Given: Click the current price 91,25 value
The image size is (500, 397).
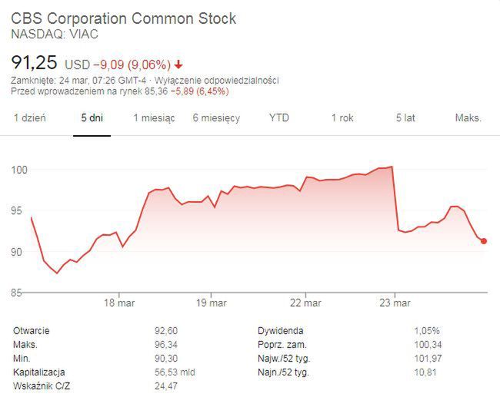Looking at the screenshot, I should pyautogui.click(x=33, y=62).
